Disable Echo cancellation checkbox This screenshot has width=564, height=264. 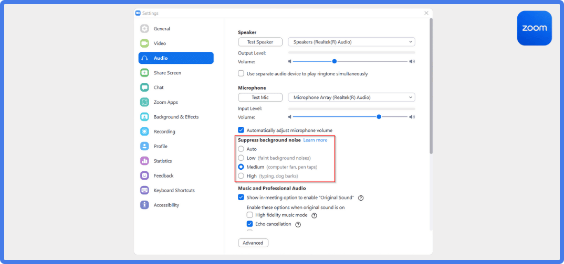[x=249, y=224]
